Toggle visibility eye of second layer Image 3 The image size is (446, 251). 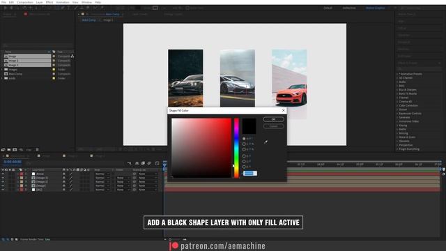tap(3, 178)
